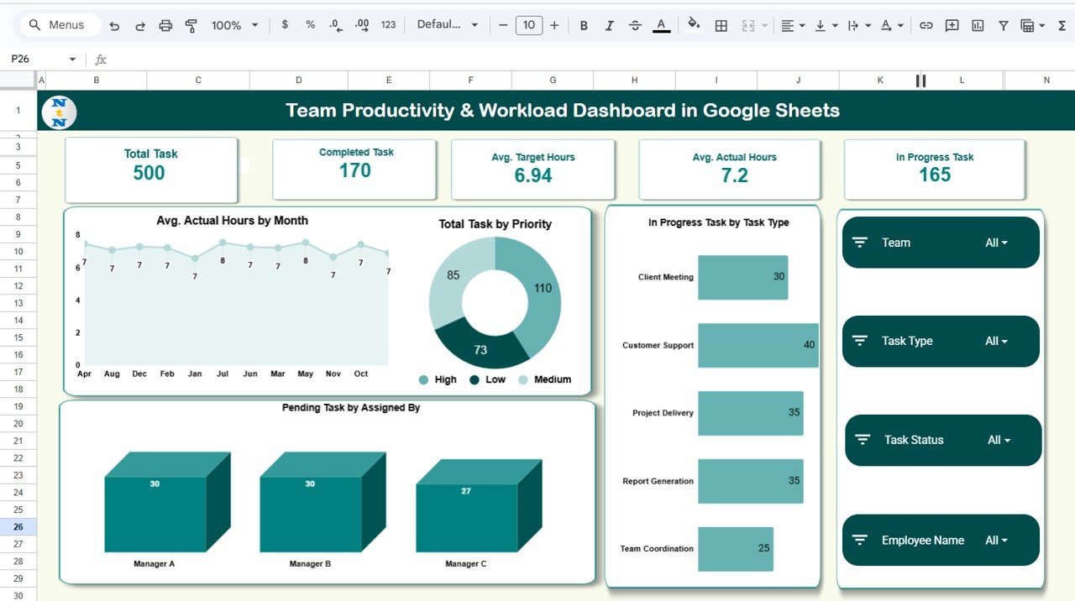The width and height of the screenshot is (1075, 601).
Task: Insert a link with the chain icon
Action: click(x=926, y=25)
